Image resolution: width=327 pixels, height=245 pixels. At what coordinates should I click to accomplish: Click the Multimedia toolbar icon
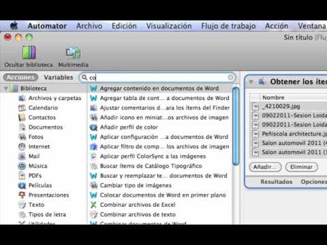73,52
